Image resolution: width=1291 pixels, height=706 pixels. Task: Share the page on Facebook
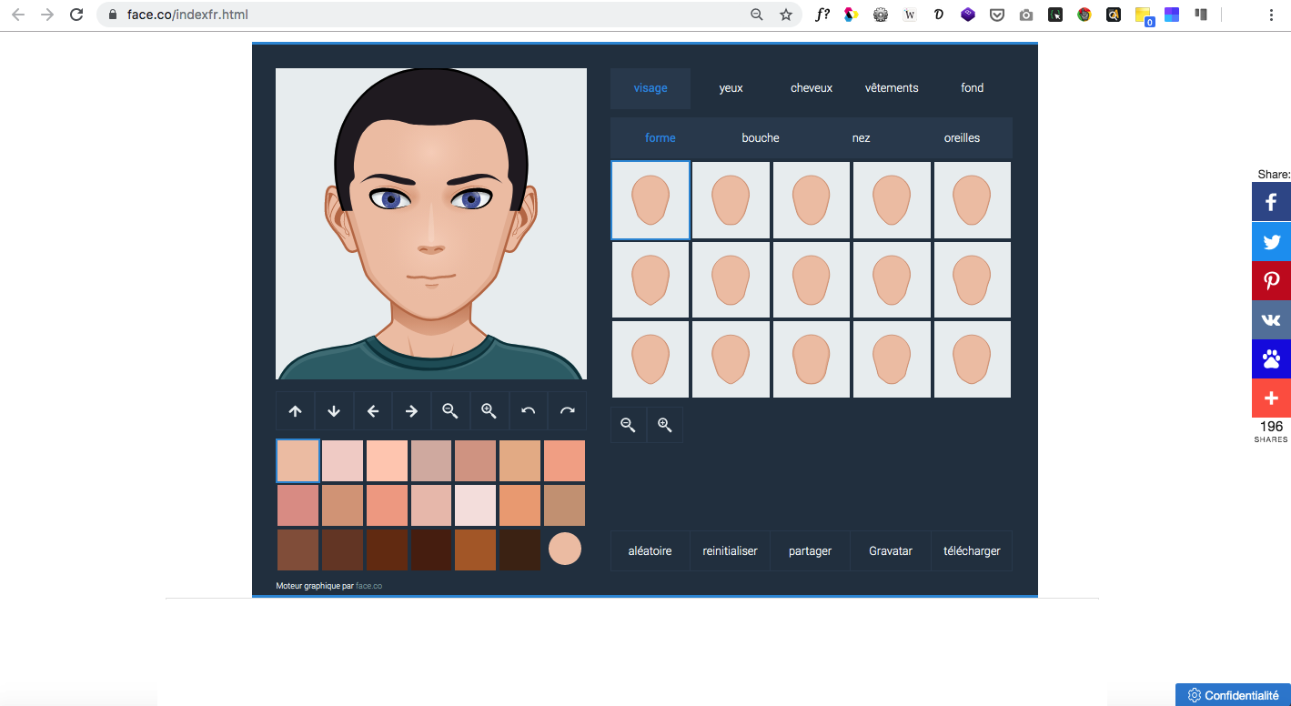pyautogui.click(x=1271, y=202)
